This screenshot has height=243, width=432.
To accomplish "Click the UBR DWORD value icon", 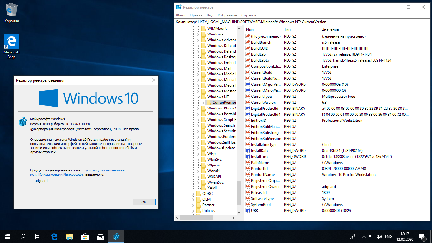I will click(248, 211).
